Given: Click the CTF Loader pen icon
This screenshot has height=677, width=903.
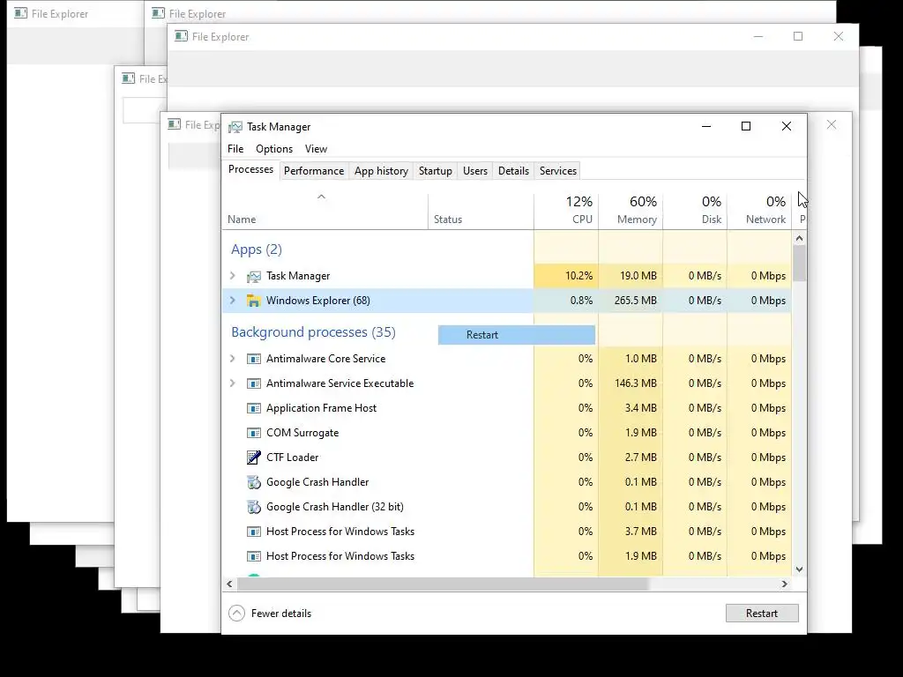Looking at the screenshot, I should point(253,458).
